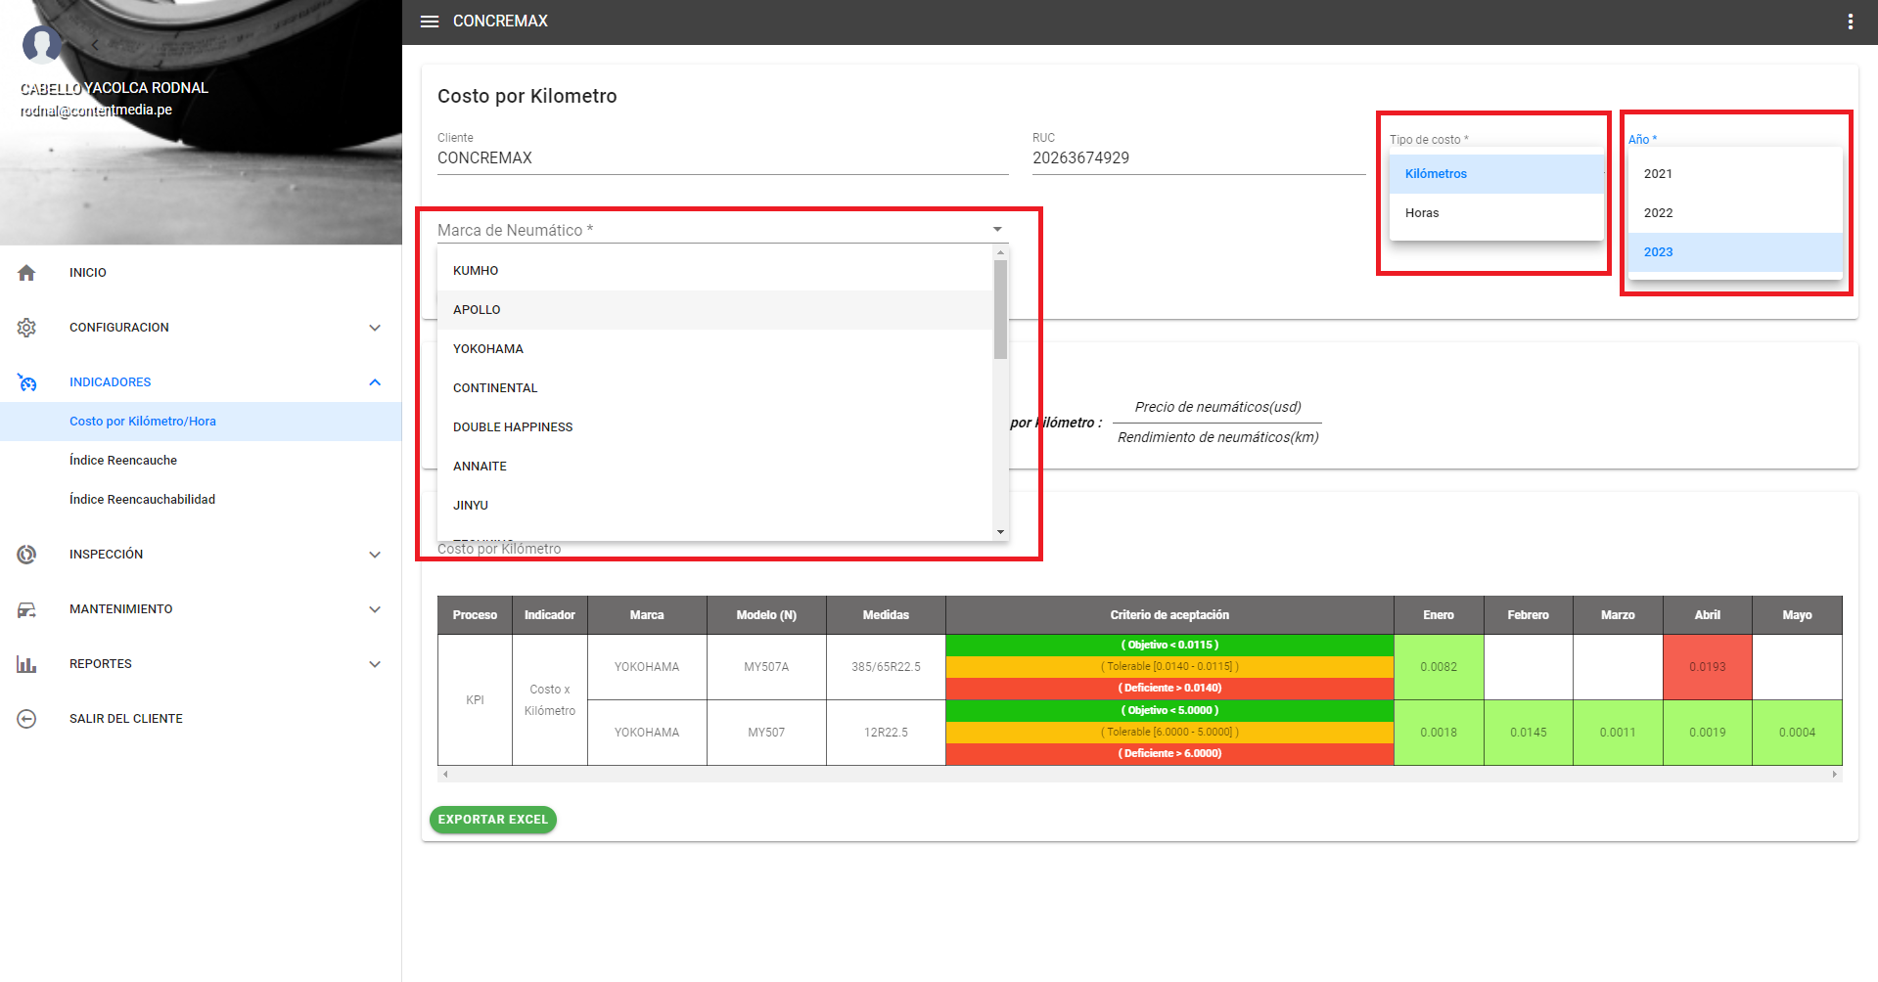Click the Mantenimiento vehicle icon
1878x982 pixels.
coord(26,609)
